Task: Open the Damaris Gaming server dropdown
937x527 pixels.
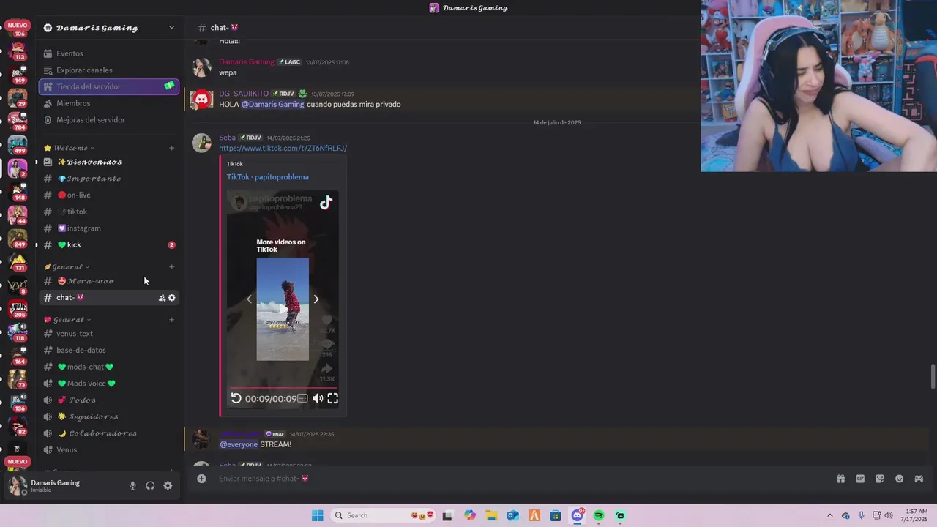Action: point(171,28)
